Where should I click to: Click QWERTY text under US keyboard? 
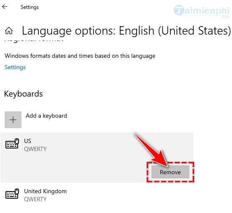[x=35, y=149]
